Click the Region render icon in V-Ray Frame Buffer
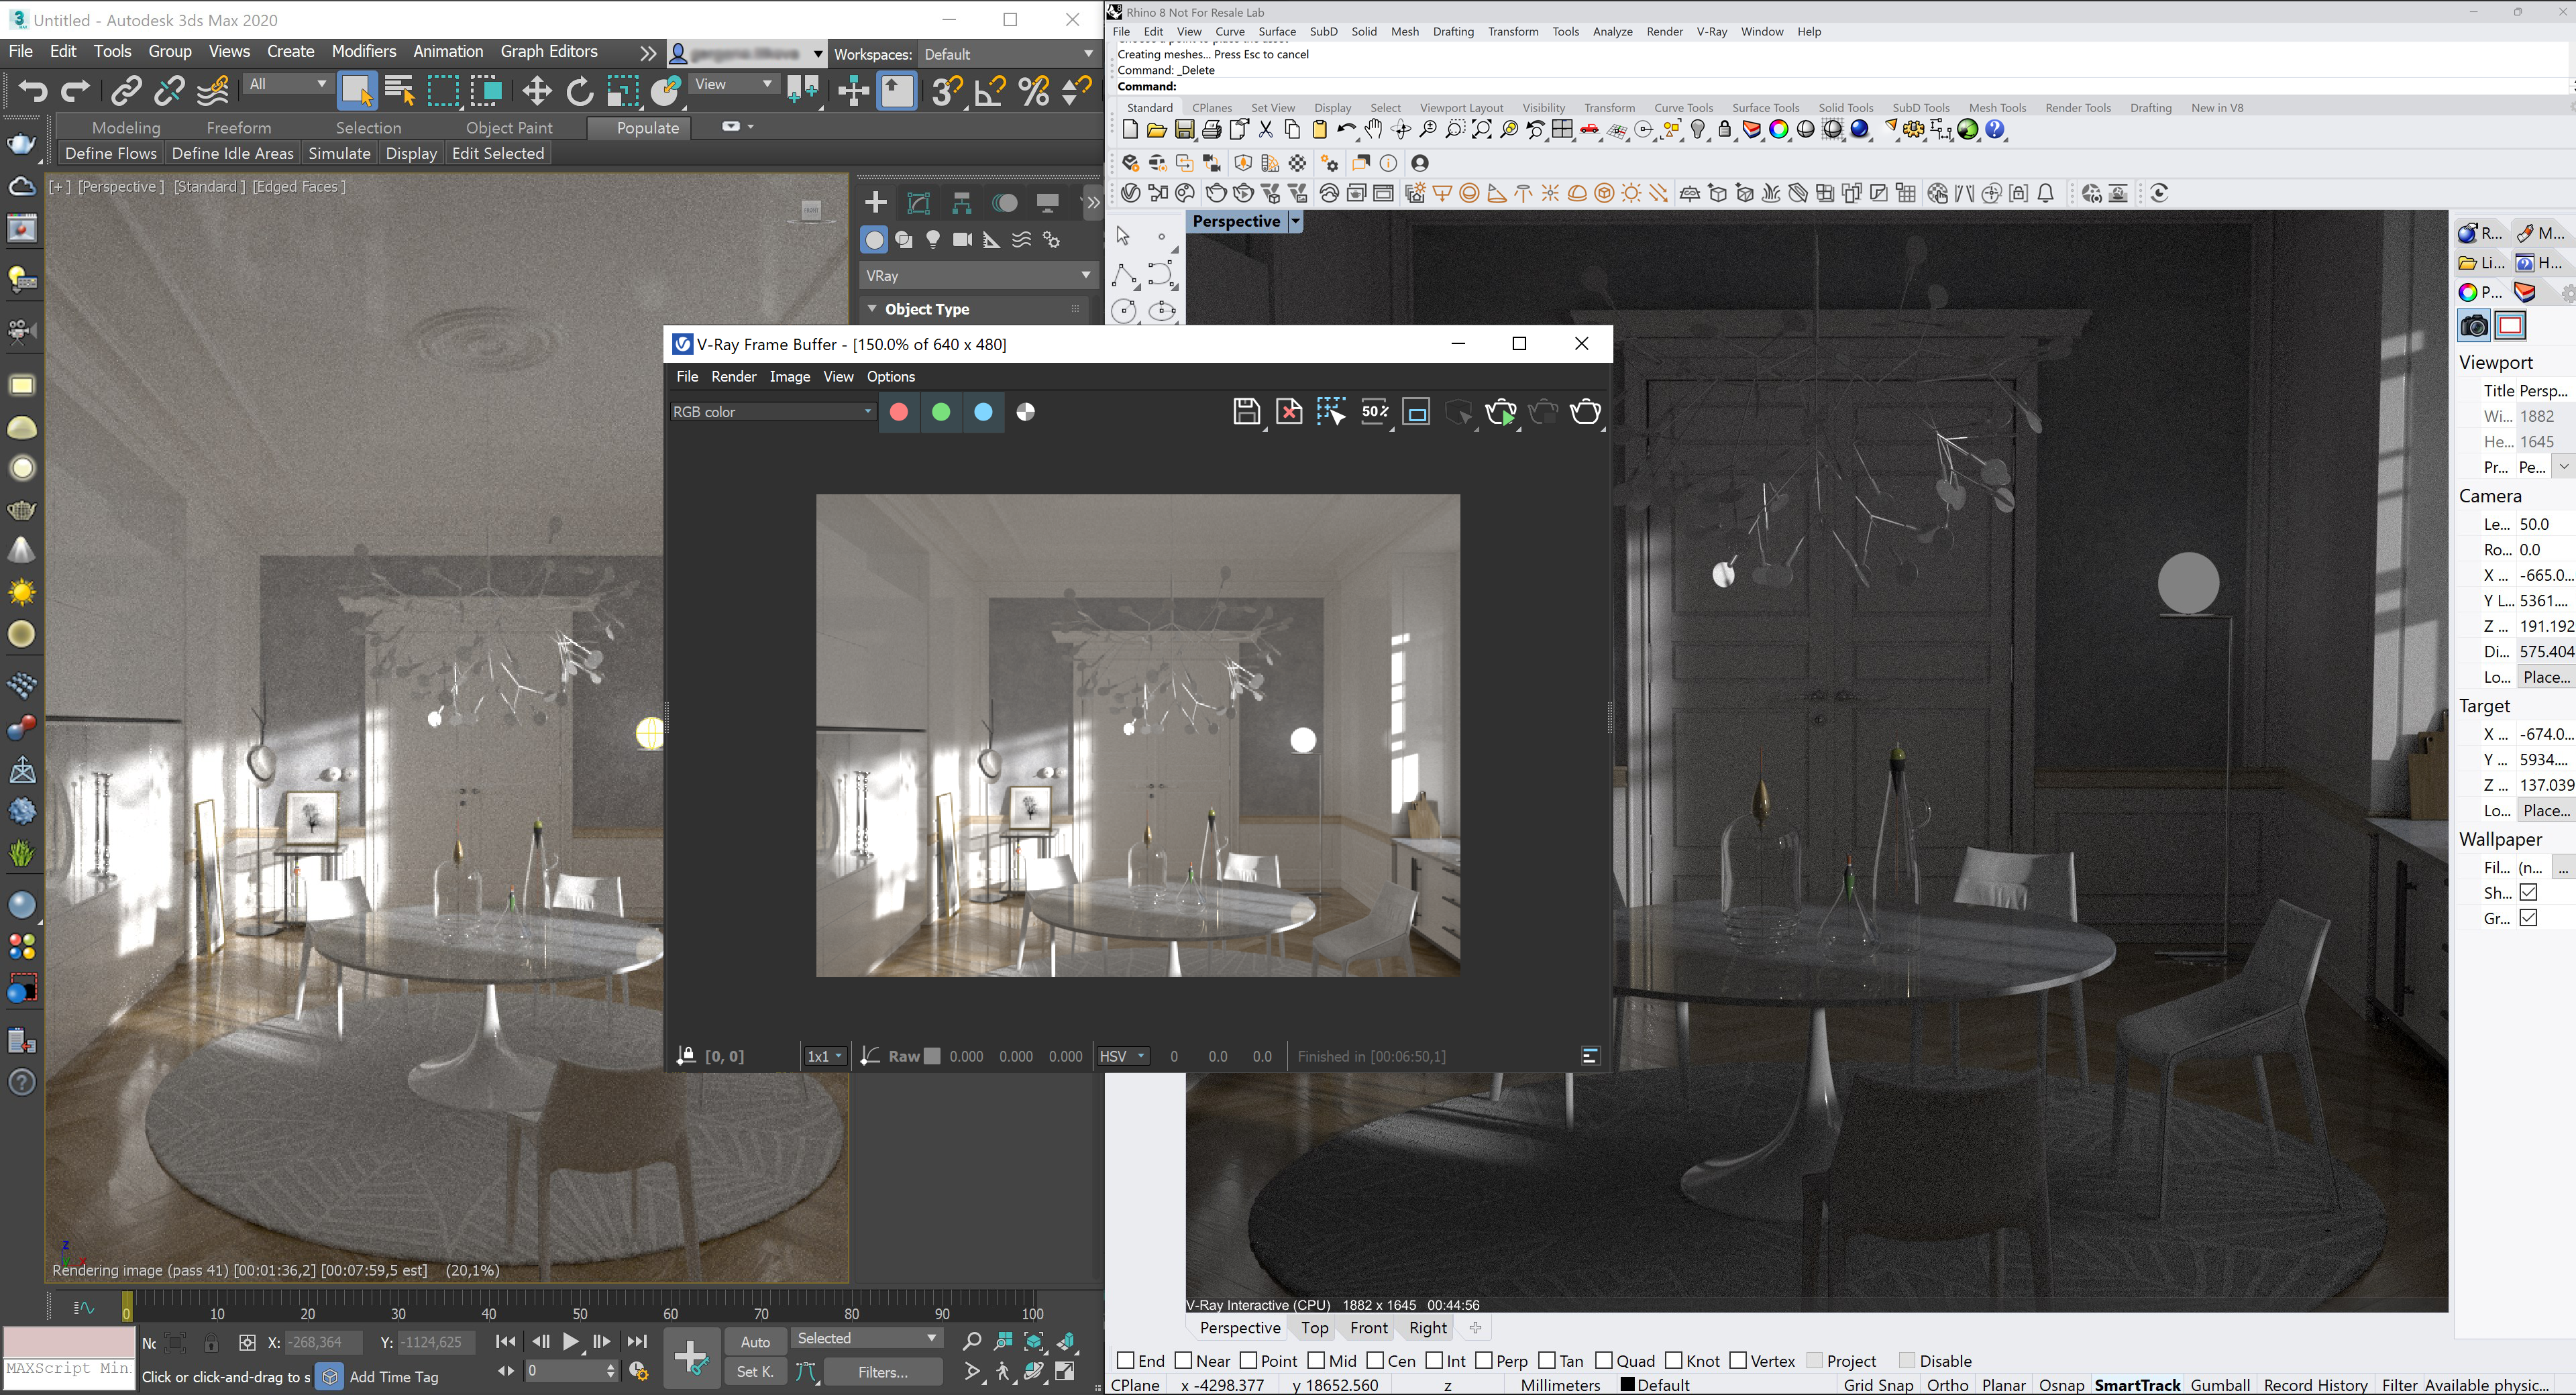 (x=1417, y=412)
